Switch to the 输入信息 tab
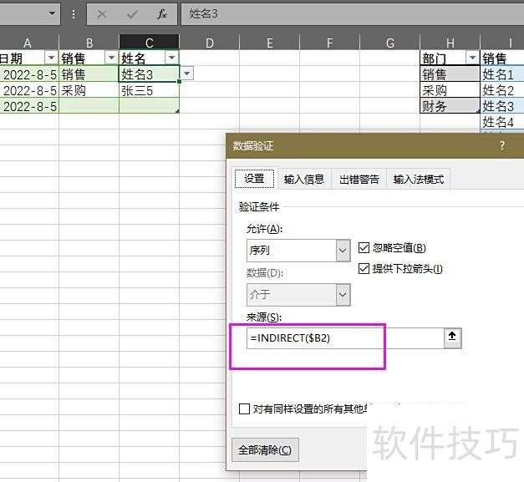This screenshot has height=482, width=524. 303,179
